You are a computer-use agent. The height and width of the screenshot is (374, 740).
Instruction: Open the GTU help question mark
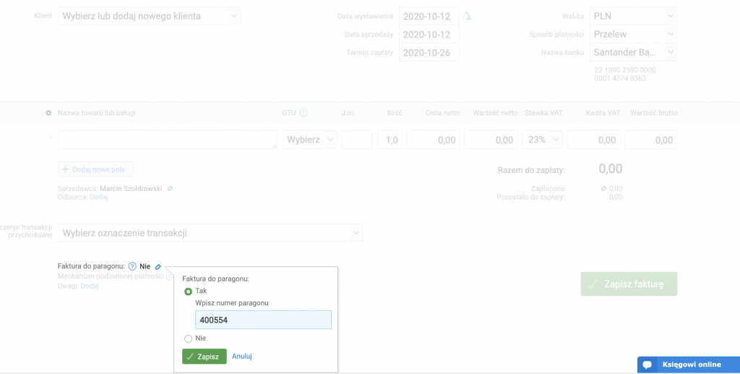pyautogui.click(x=304, y=113)
